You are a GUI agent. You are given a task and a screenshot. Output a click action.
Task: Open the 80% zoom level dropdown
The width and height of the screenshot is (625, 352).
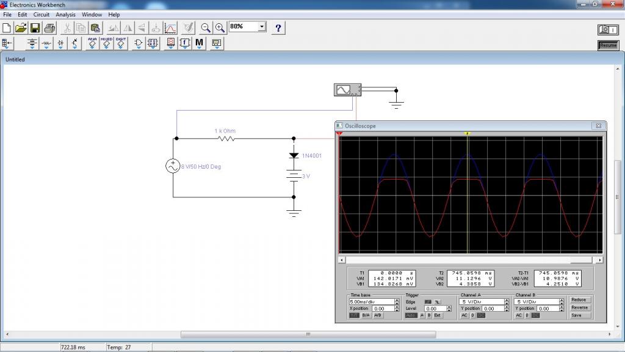pyautogui.click(x=262, y=27)
